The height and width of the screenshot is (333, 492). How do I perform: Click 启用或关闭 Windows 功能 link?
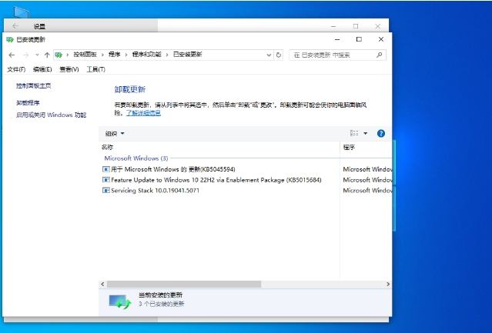click(x=51, y=115)
